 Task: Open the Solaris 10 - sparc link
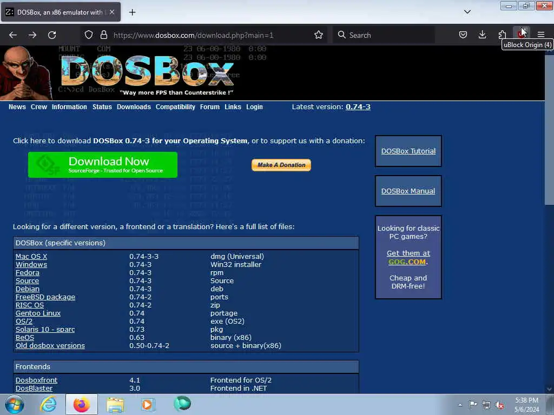[45, 330]
